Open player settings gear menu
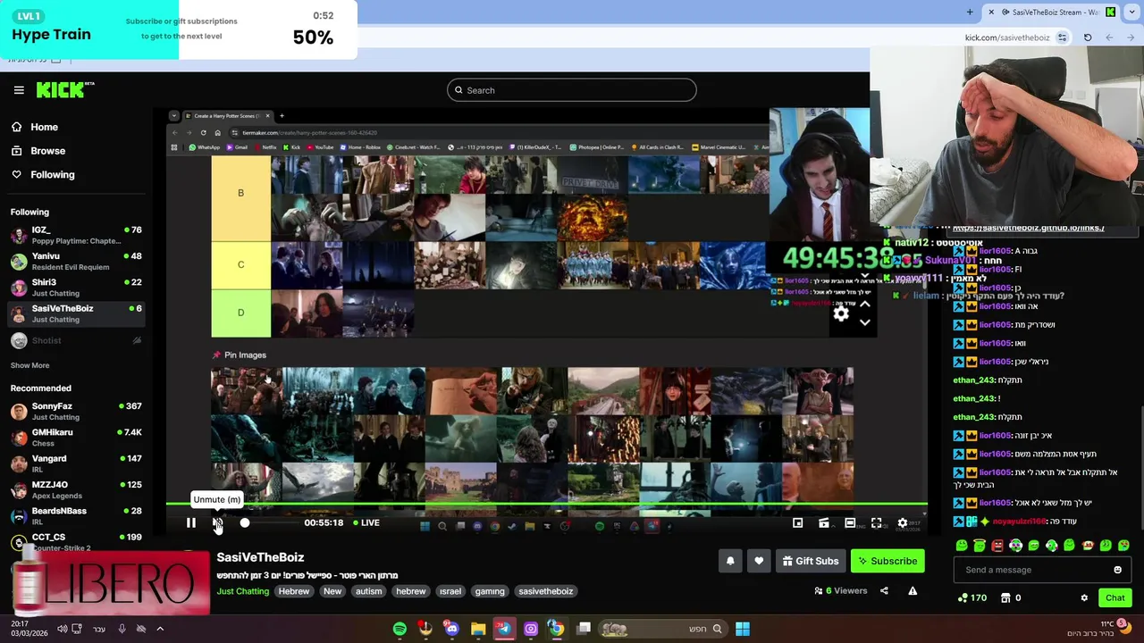 pyautogui.click(x=903, y=523)
